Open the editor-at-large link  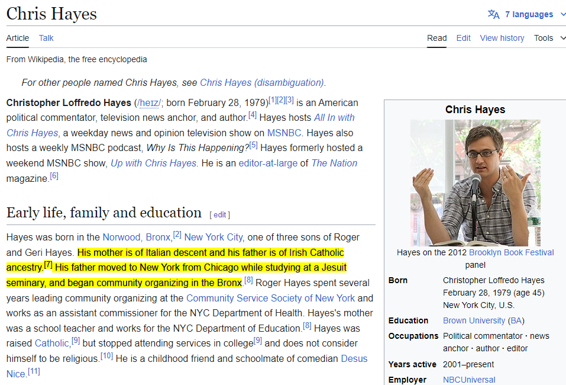tap(268, 163)
